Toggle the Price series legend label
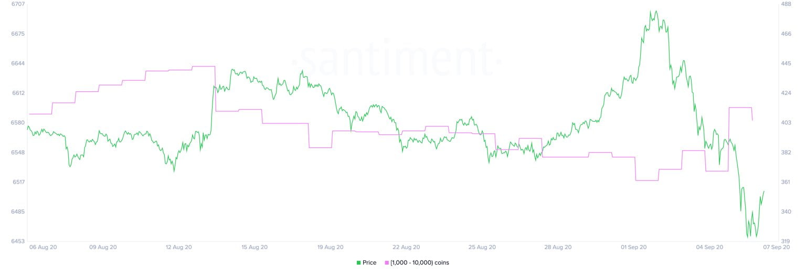 (x=369, y=262)
